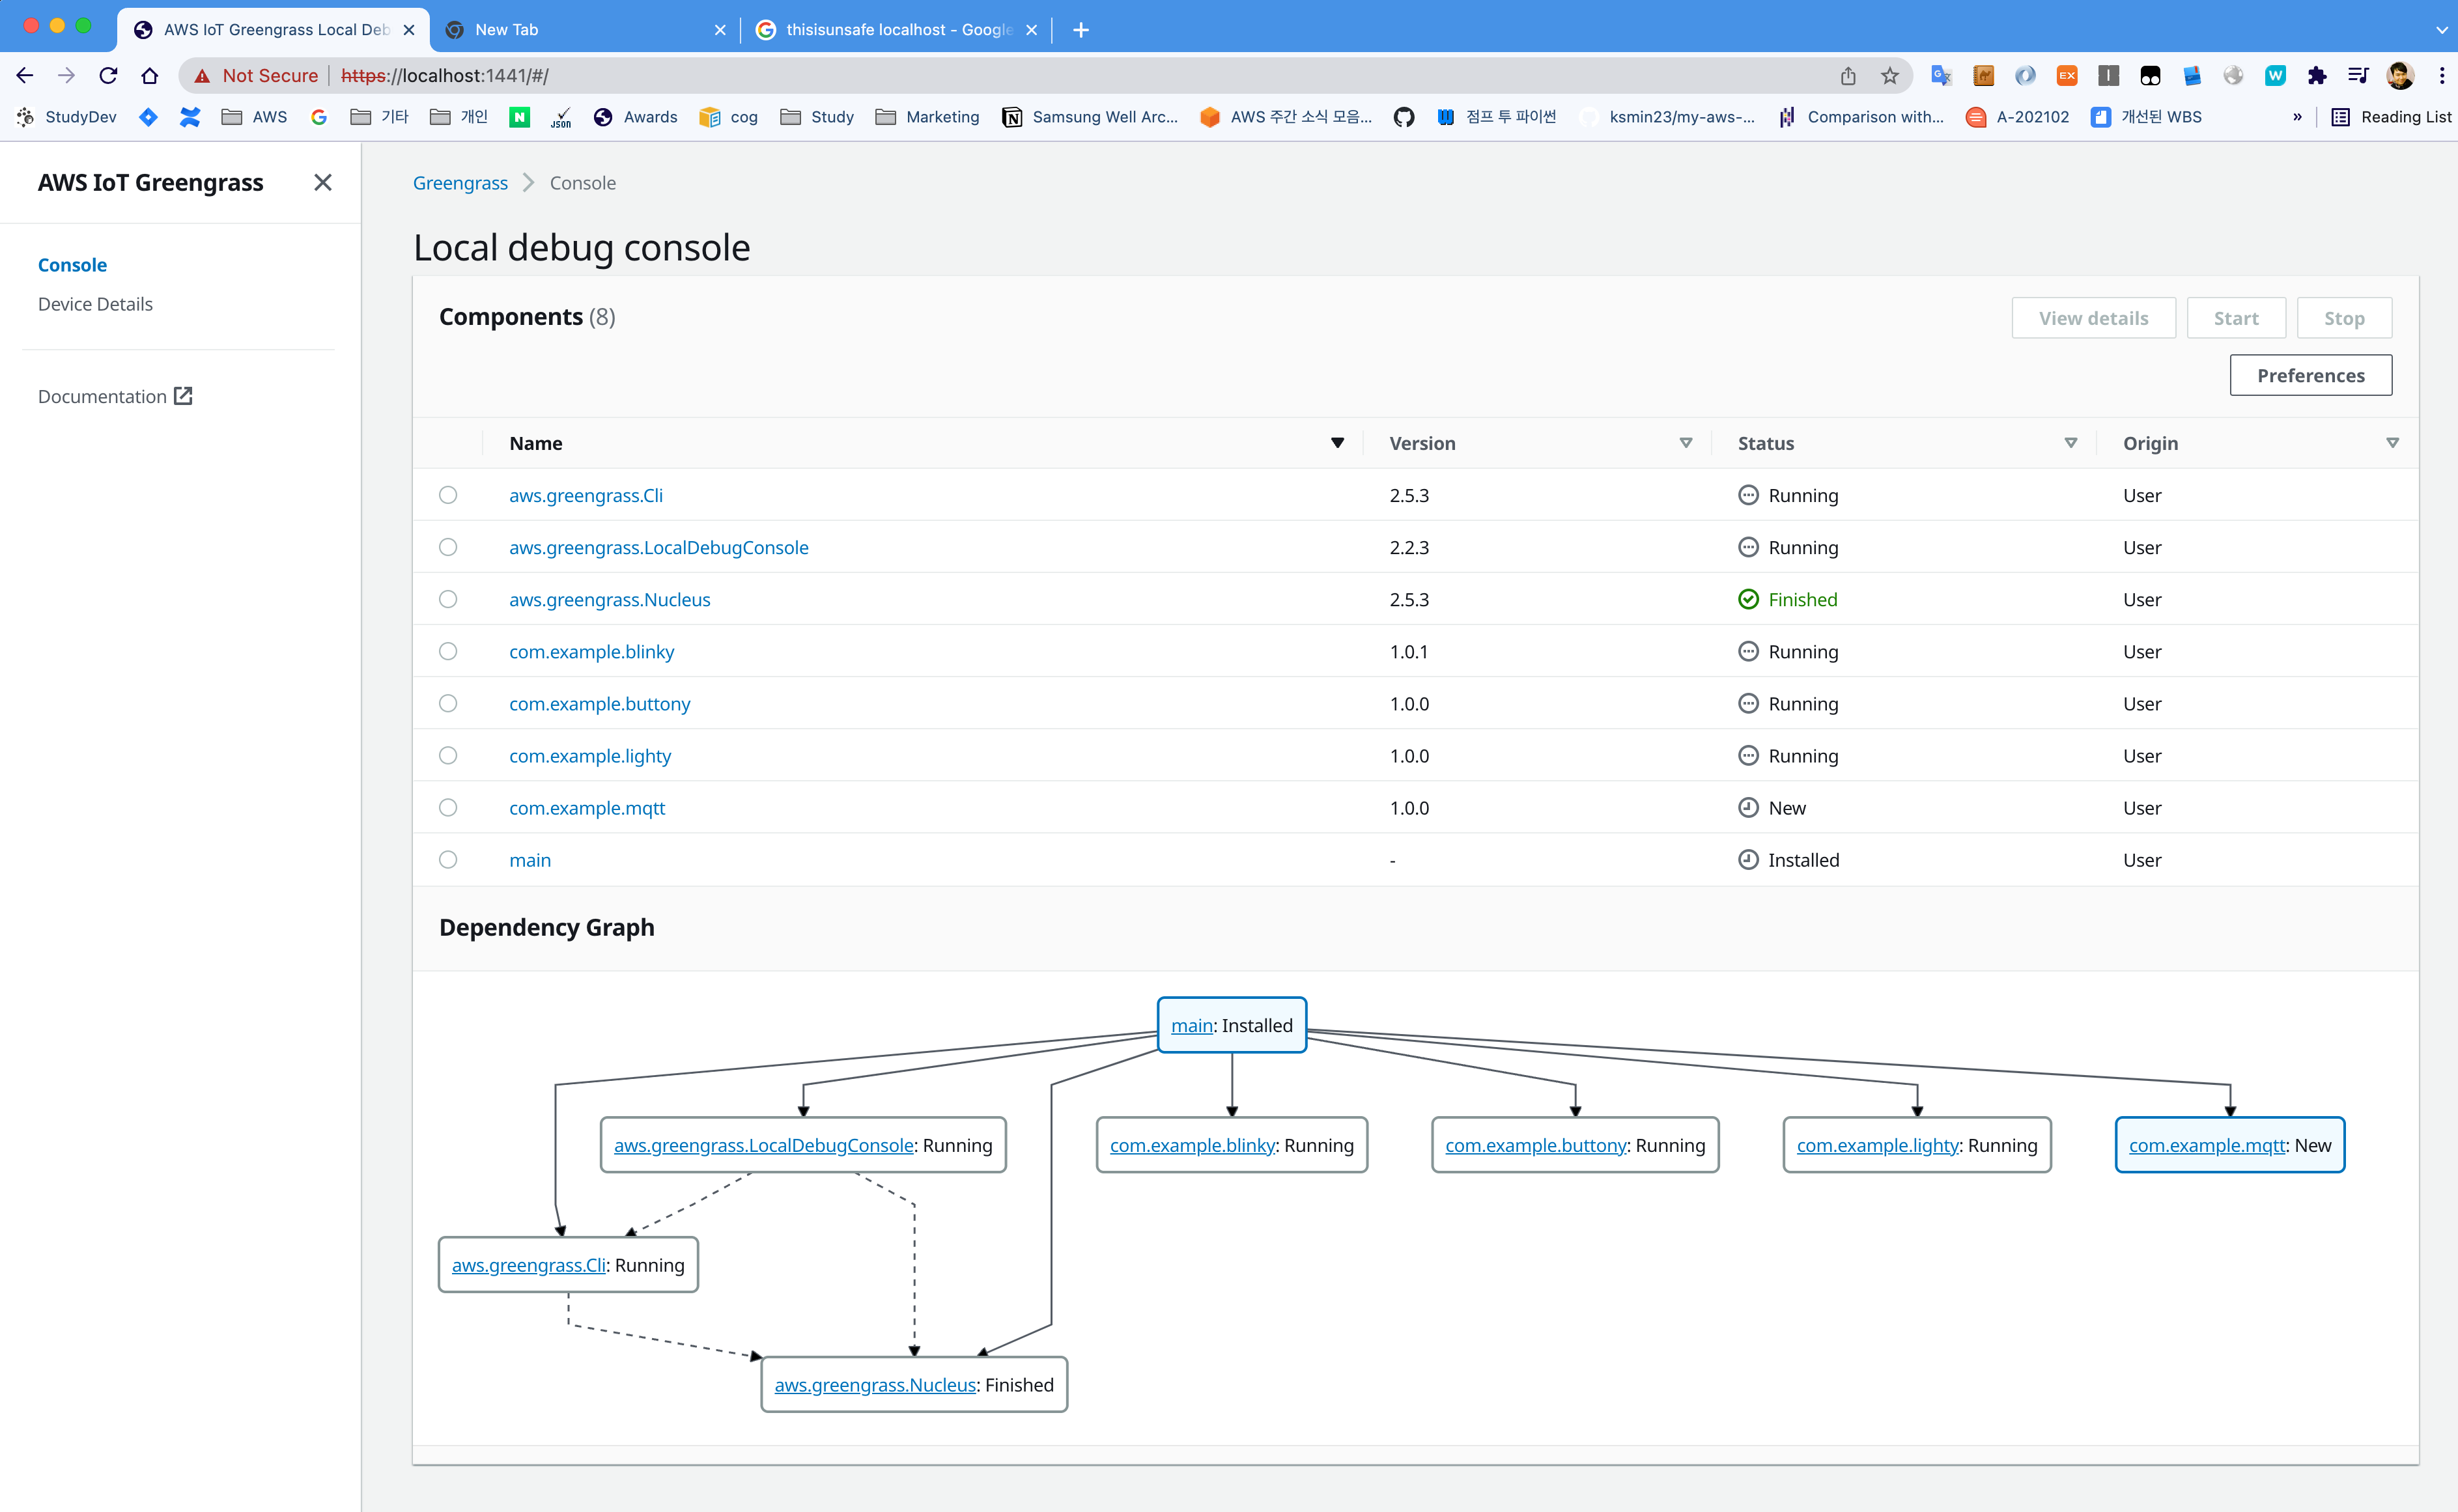Click com.example.blinky node in graph

pyautogui.click(x=1231, y=1145)
